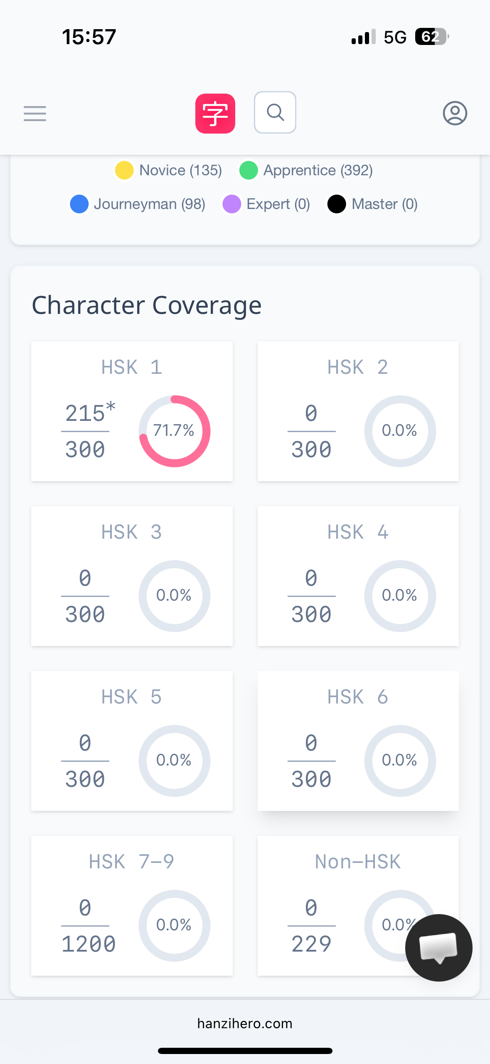Viewport: 490px width, 1064px height.
Task: Tap the hanzihero.com address bar
Action: point(245,1024)
